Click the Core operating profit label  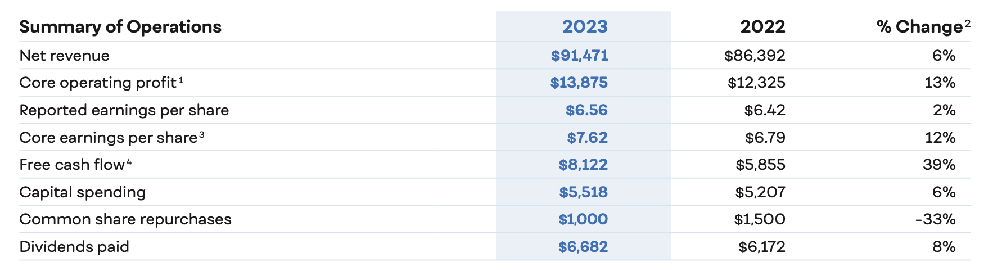(98, 83)
